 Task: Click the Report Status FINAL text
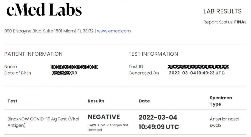pyautogui.click(x=225, y=22)
